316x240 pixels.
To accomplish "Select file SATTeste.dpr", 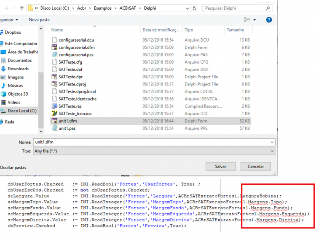I will click(x=70, y=77).
